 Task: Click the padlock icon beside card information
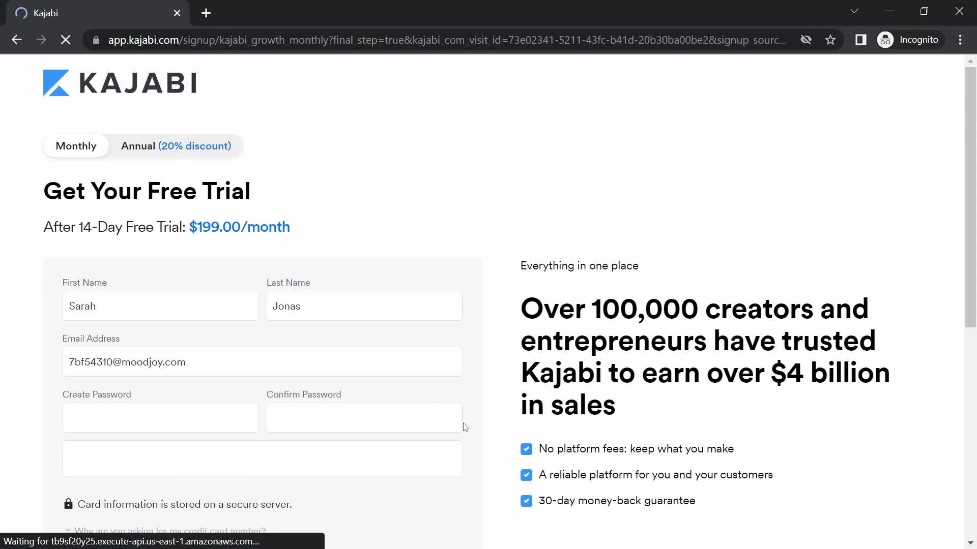68,504
